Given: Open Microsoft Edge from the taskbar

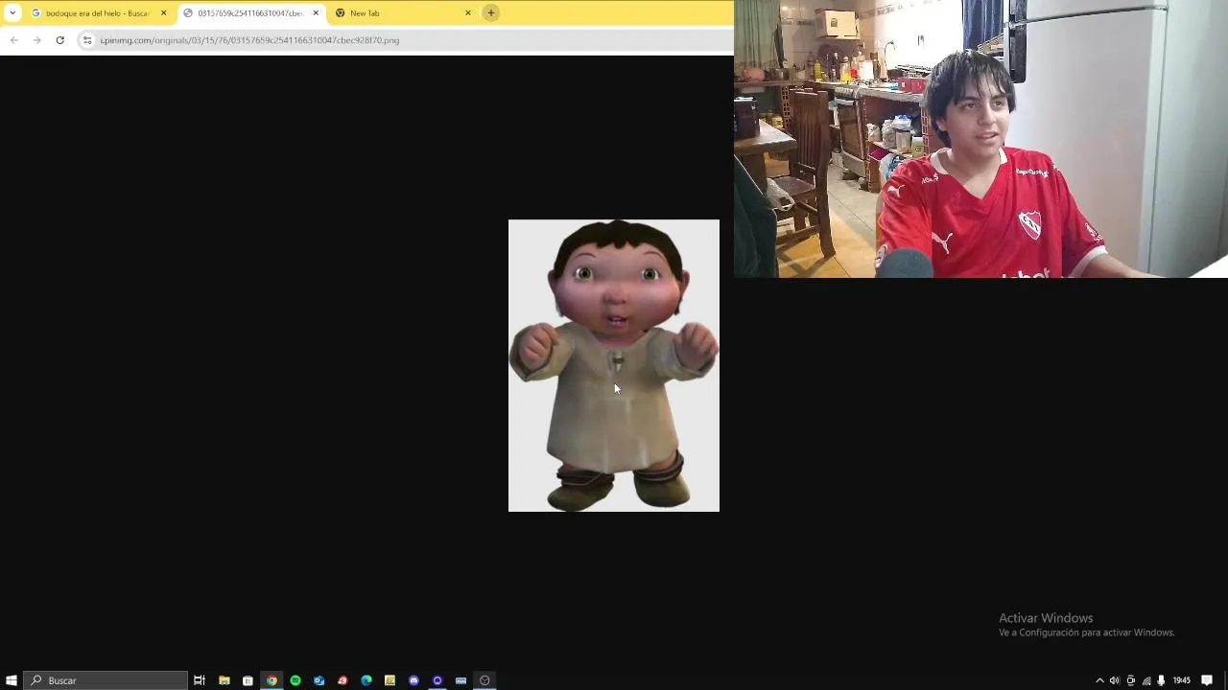Looking at the screenshot, I should pyautogui.click(x=366, y=680).
